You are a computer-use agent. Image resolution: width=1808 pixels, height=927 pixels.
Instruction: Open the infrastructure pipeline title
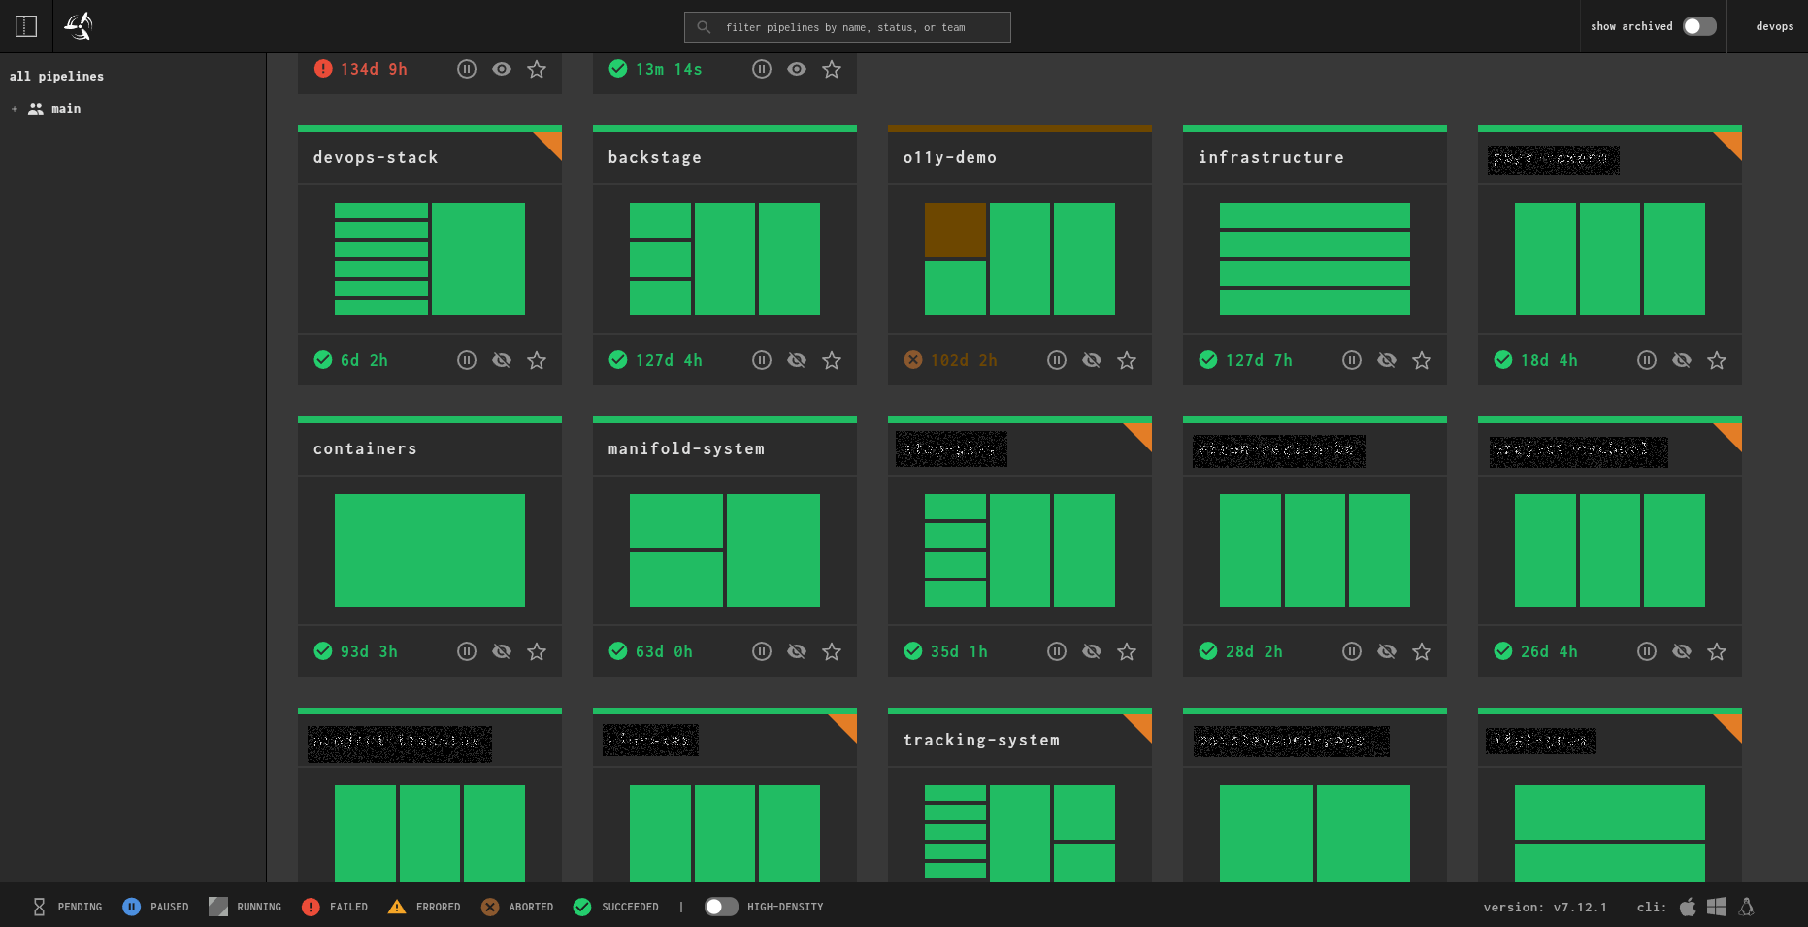point(1271,157)
